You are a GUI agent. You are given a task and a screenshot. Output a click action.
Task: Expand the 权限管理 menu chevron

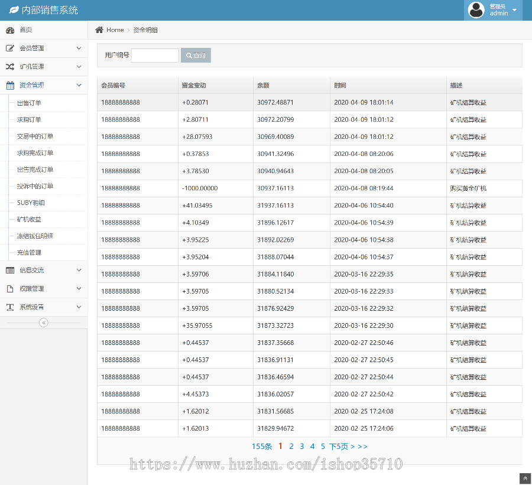[79, 289]
